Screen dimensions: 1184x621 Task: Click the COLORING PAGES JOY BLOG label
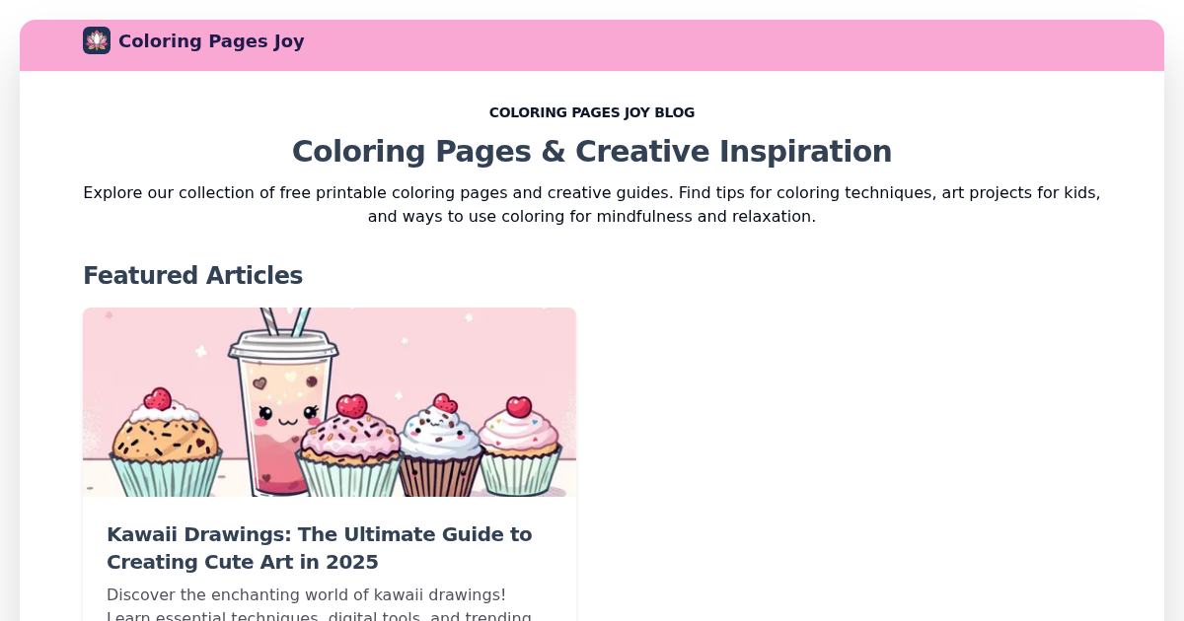592,112
